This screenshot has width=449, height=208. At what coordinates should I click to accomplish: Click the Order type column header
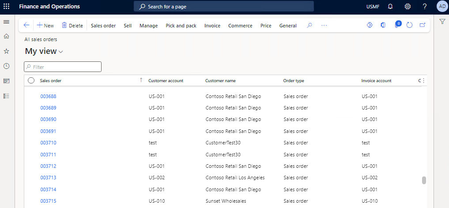tap(294, 80)
